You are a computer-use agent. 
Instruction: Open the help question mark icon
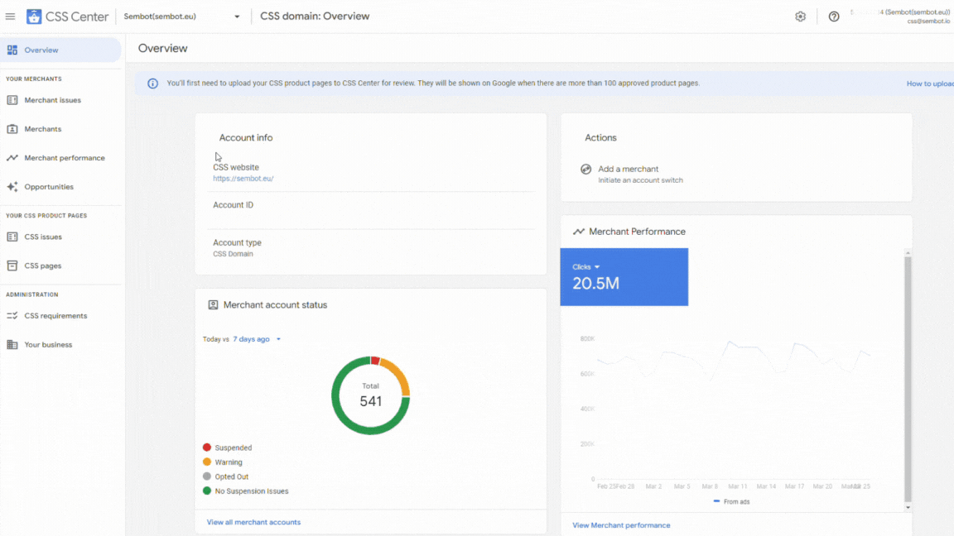tap(834, 17)
